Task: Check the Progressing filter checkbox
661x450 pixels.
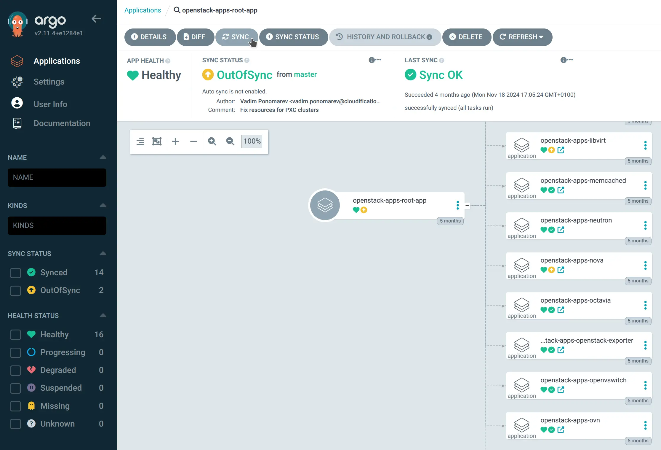Action: [15, 352]
